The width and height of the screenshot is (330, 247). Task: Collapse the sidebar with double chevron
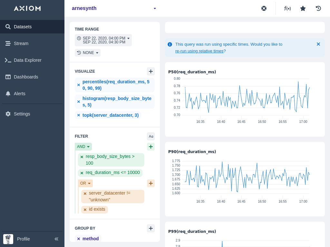point(56,239)
